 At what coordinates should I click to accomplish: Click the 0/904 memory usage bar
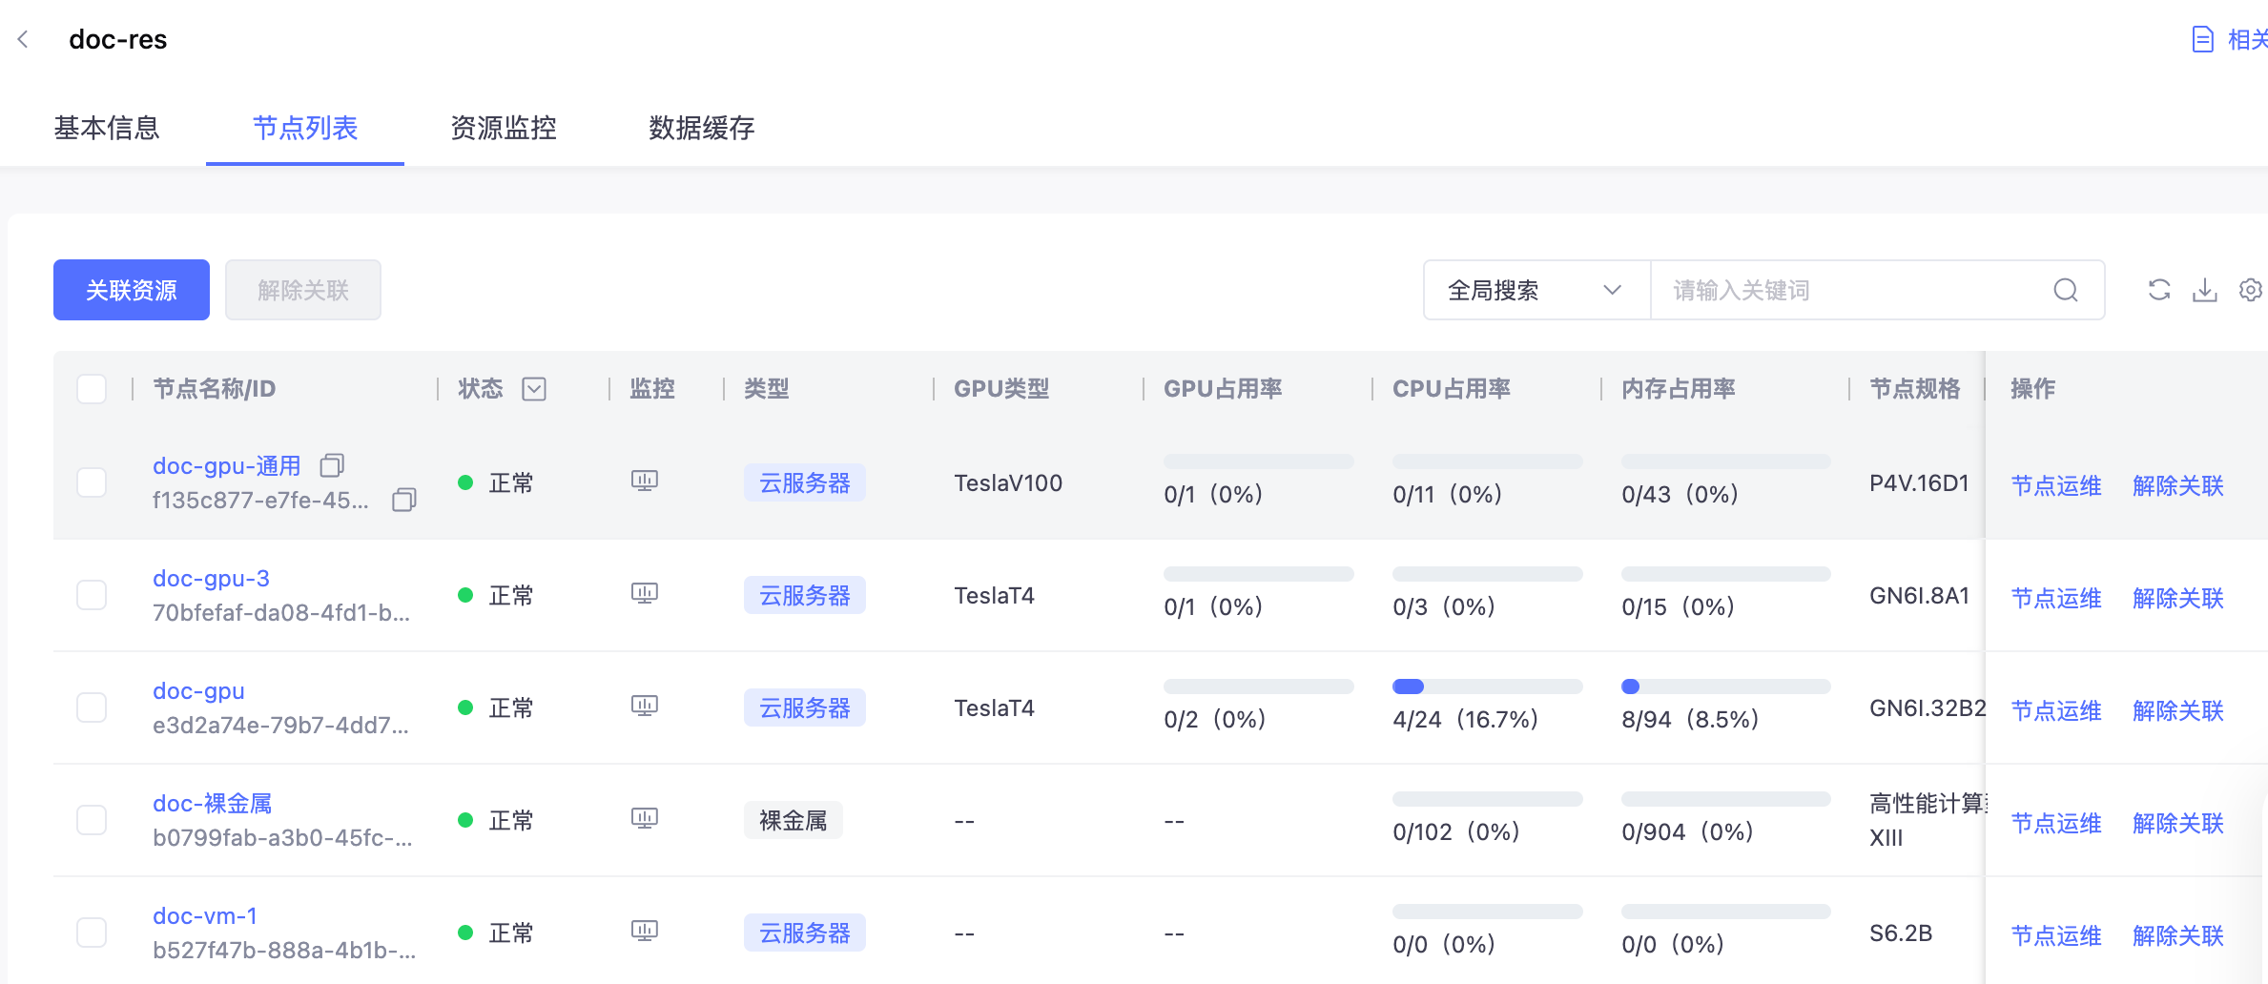point(1726,799)
